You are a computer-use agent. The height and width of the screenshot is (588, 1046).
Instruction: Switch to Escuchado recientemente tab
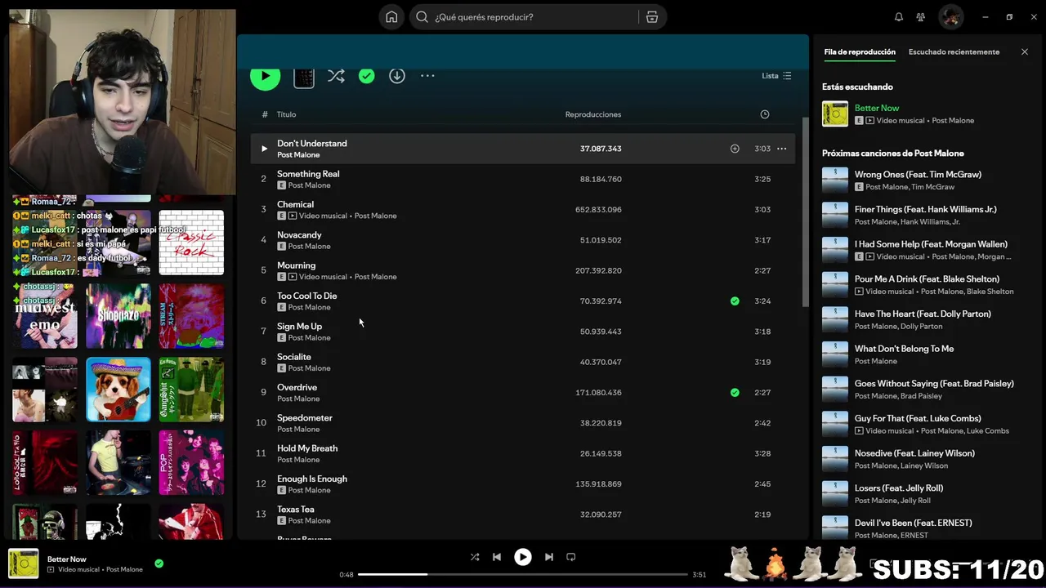(x=954, y=52)
